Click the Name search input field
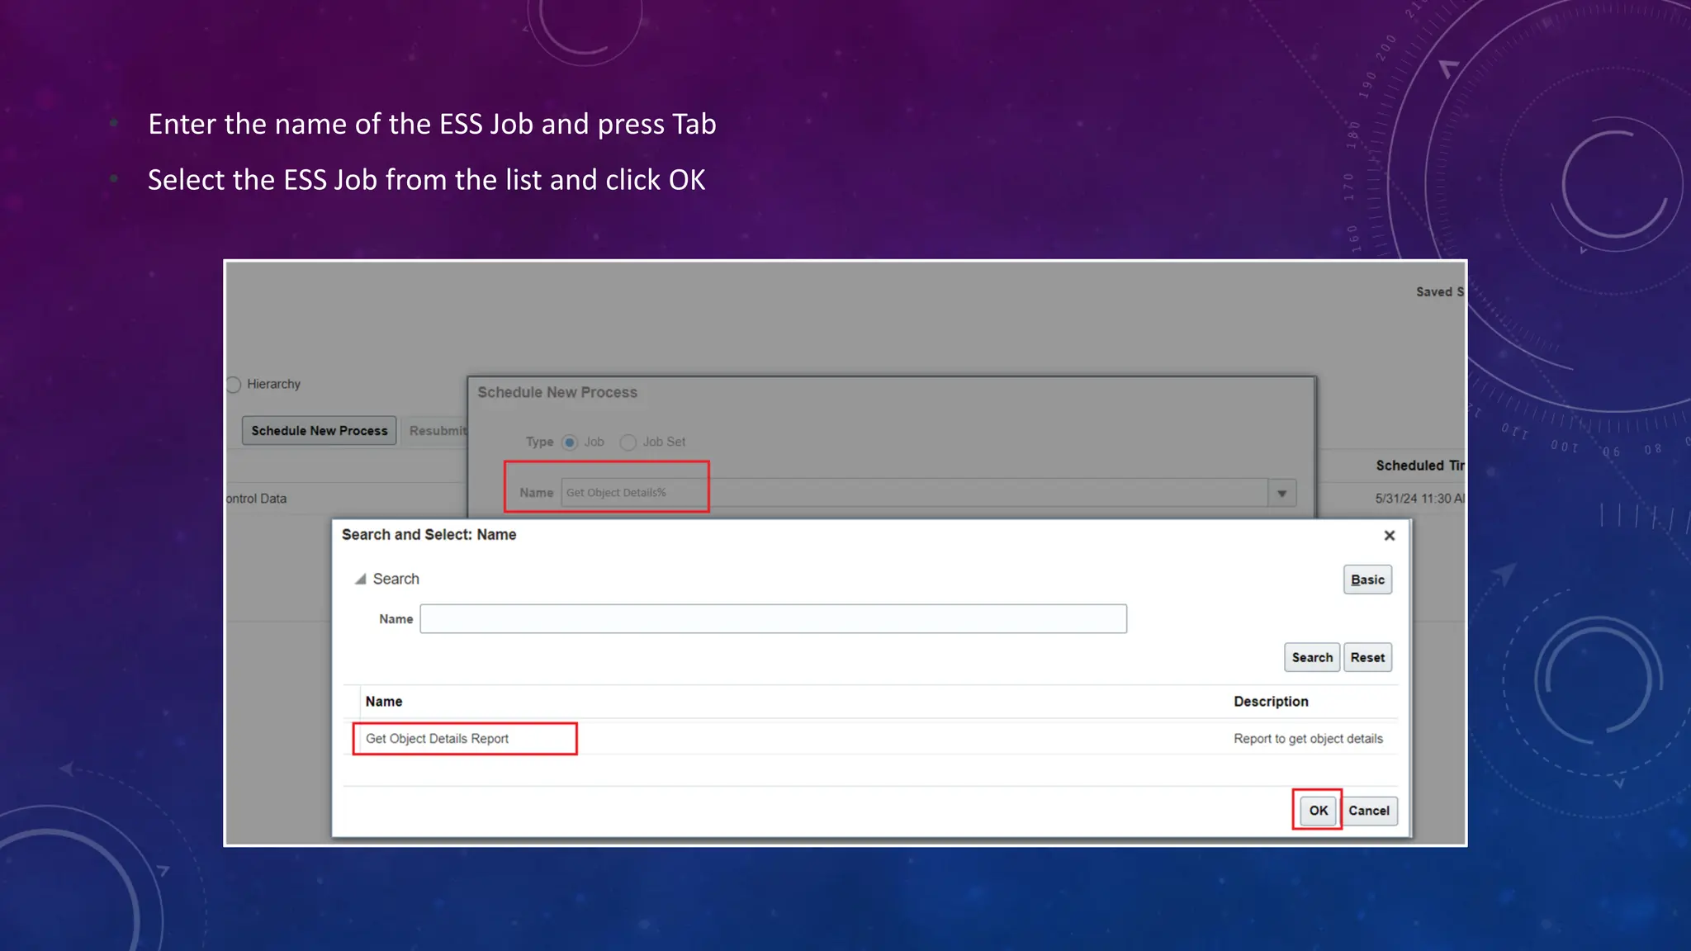 [773, 619]
